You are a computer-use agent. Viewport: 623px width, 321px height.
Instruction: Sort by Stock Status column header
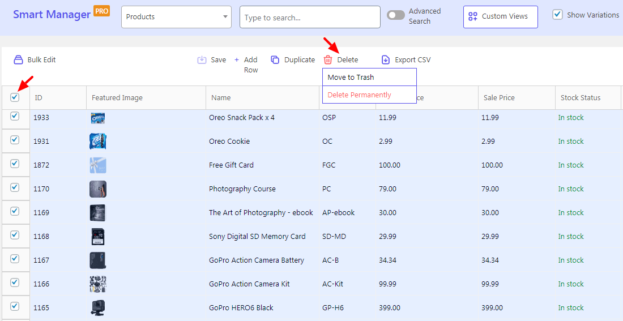click(588, 98)
